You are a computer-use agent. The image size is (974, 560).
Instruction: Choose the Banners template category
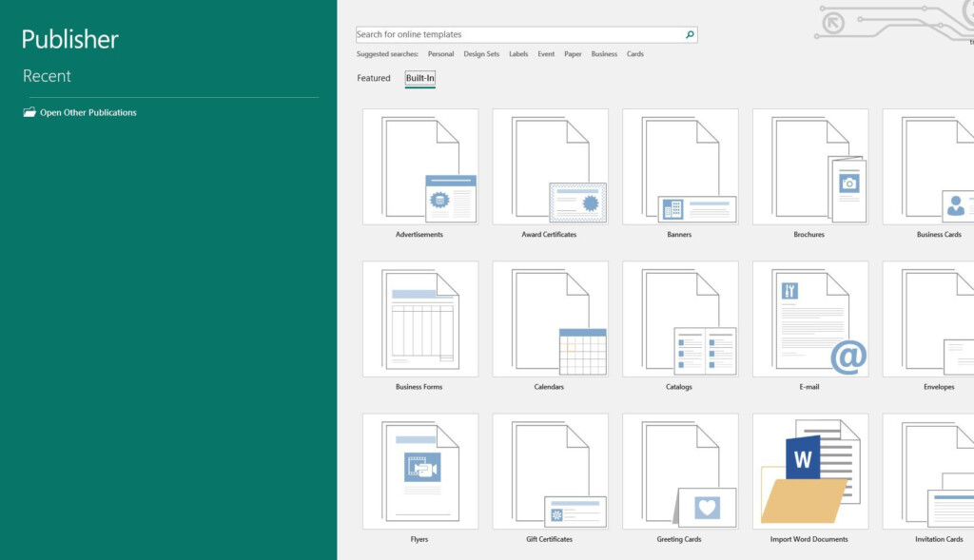click(x=680, y=167)
